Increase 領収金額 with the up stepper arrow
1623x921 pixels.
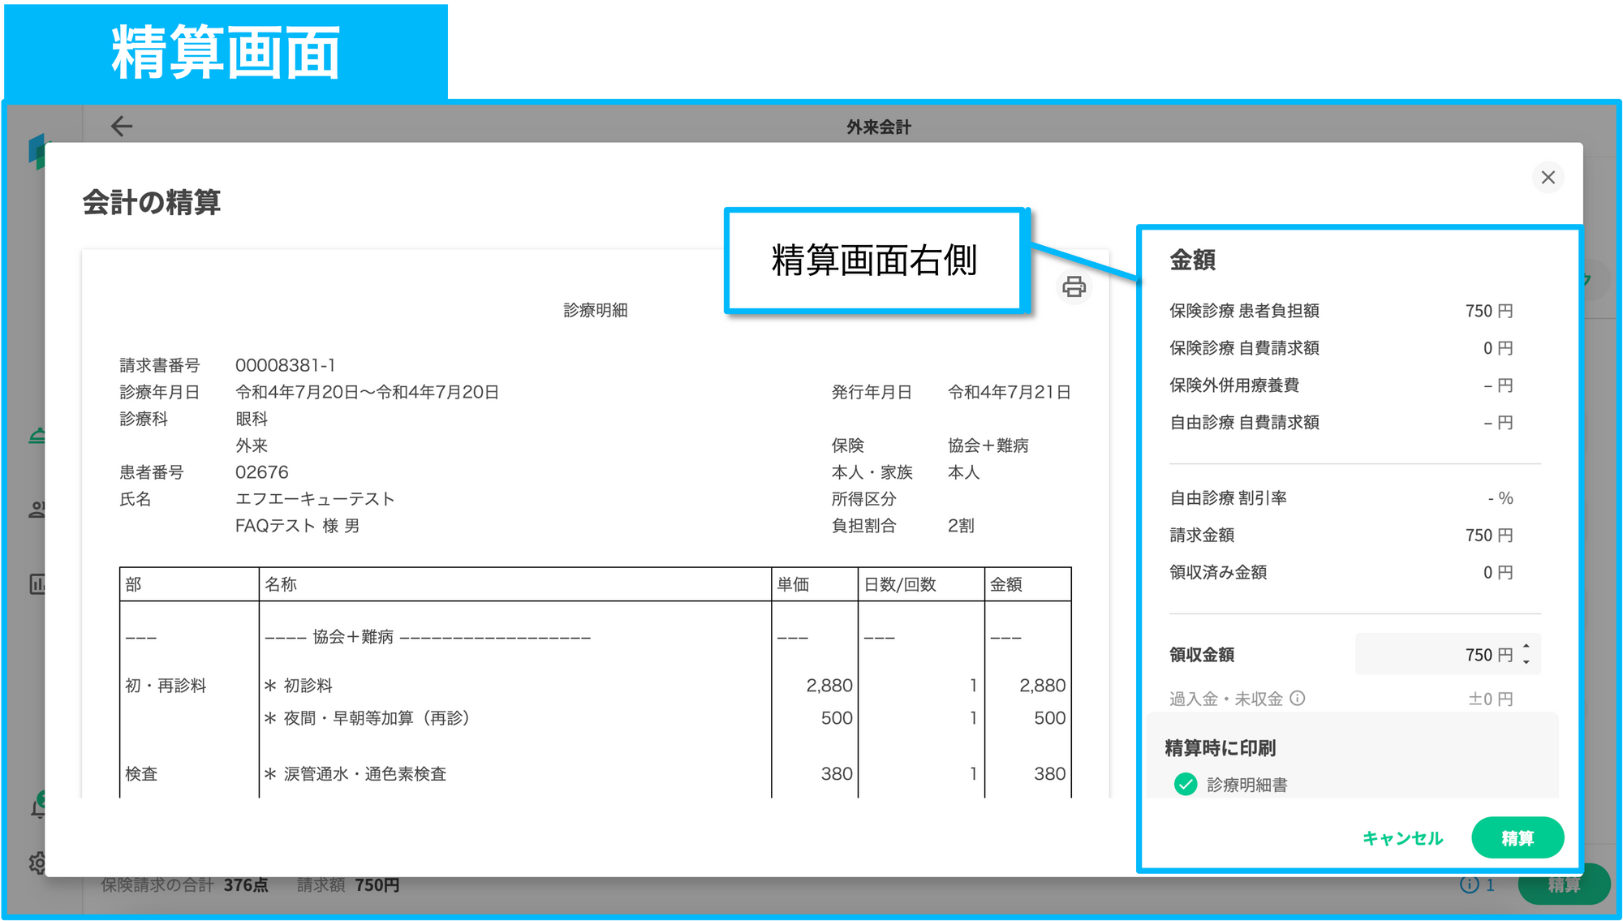1526,646
